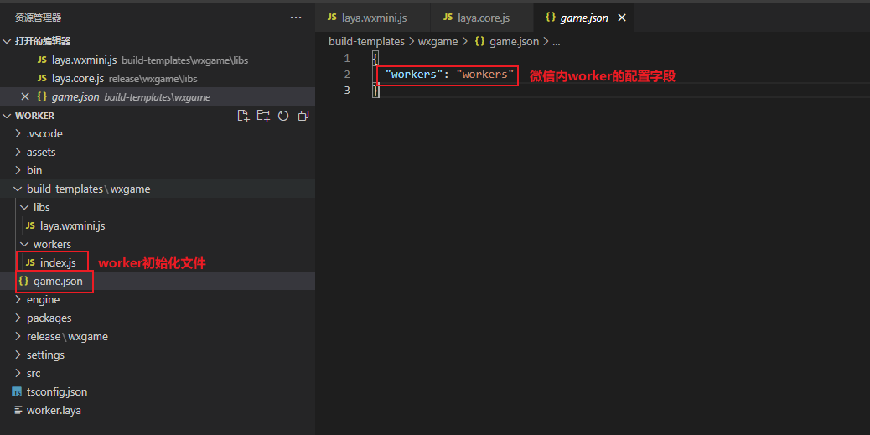Click build-templates in the breadcrumb path

point(366,41)
